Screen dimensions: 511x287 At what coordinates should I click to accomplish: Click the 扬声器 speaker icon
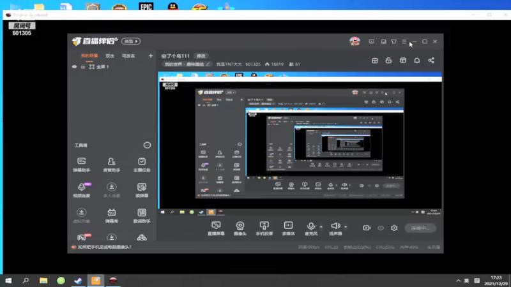(x=335, y=226)
